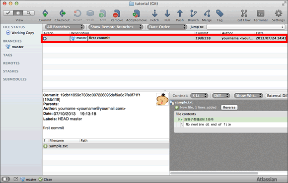The image size is (288, 183).
Task: Click the Jump to input field
Action: pyautogui.click(x=246, y=27)
